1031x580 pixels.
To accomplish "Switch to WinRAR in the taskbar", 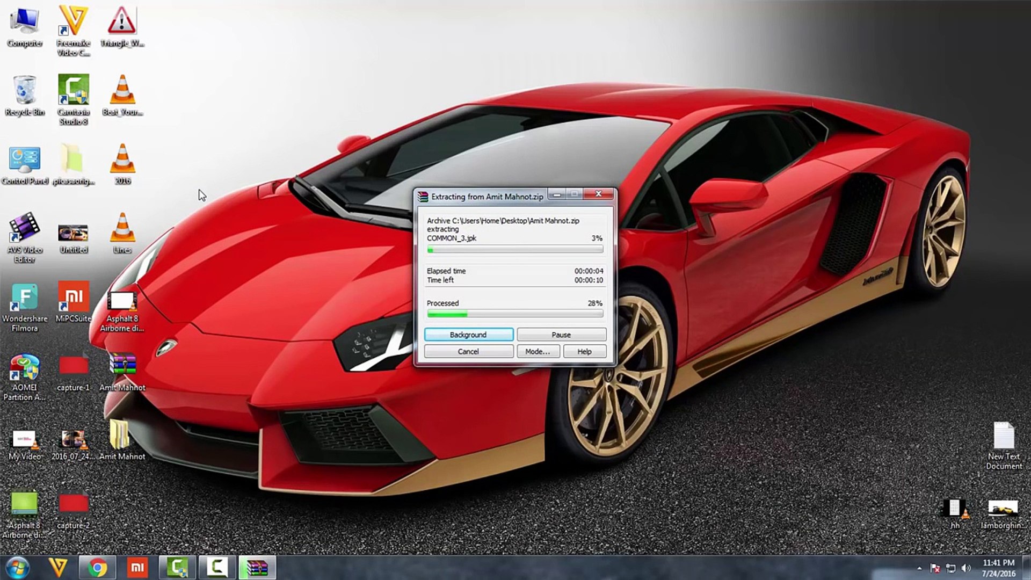I will tap(257, 568).
